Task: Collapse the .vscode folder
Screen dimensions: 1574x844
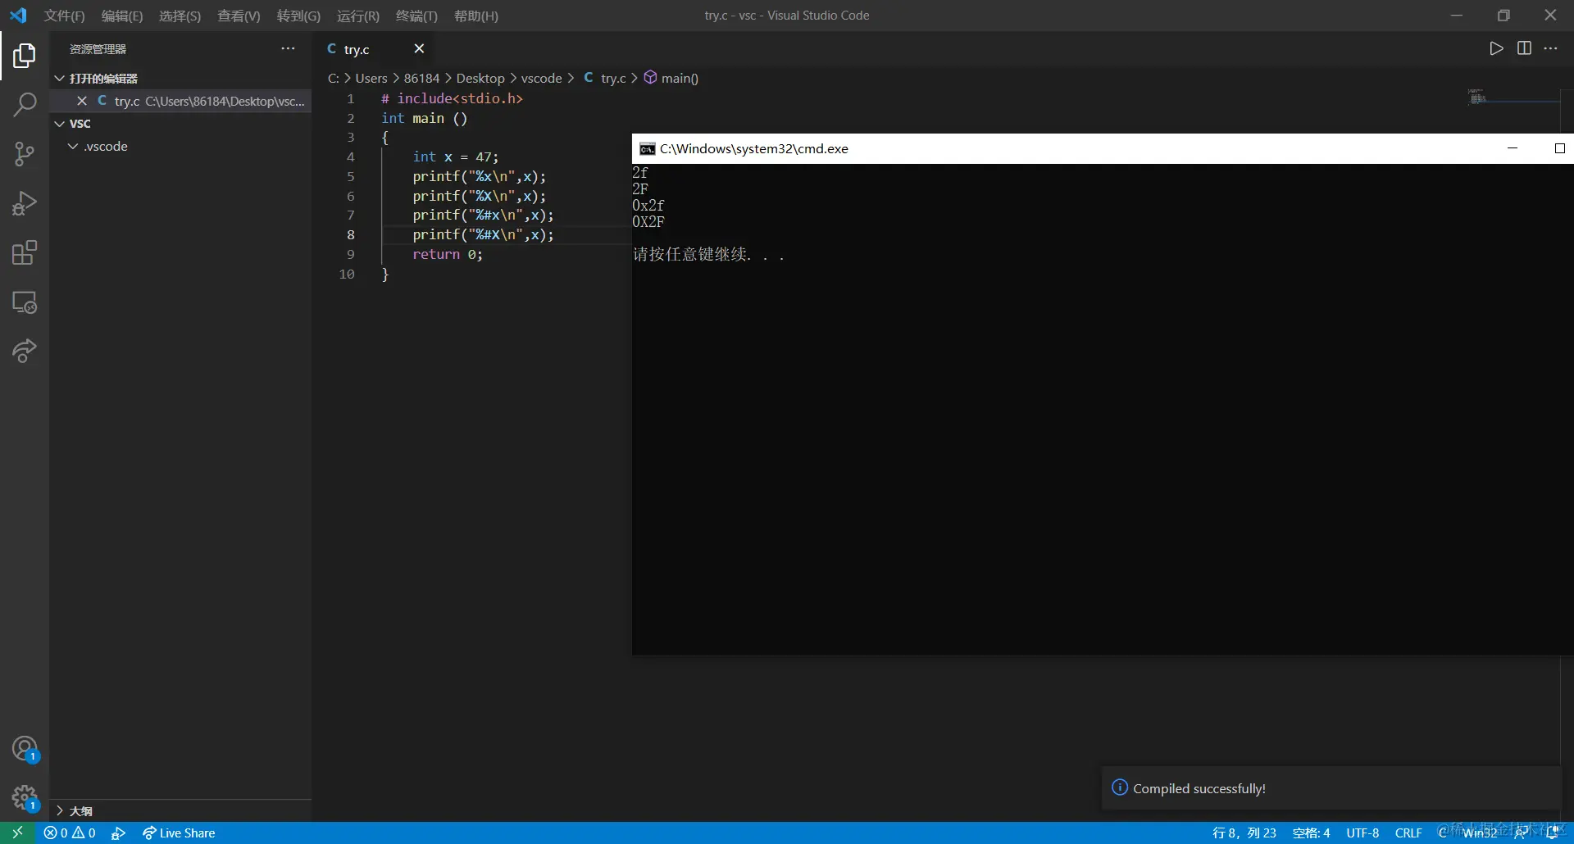Action: (180, 146)
